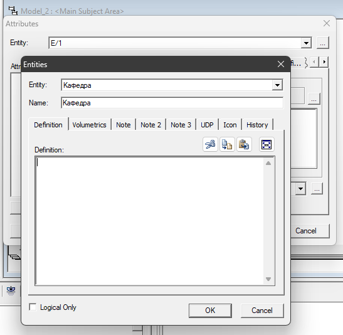Click tab scroll left arrow in Attributes

pos(314,62)
